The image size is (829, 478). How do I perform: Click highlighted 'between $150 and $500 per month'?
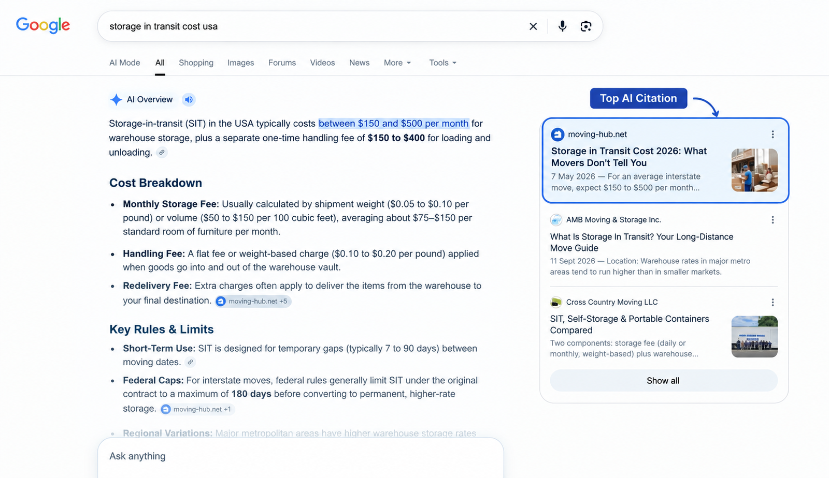(393, 124)
